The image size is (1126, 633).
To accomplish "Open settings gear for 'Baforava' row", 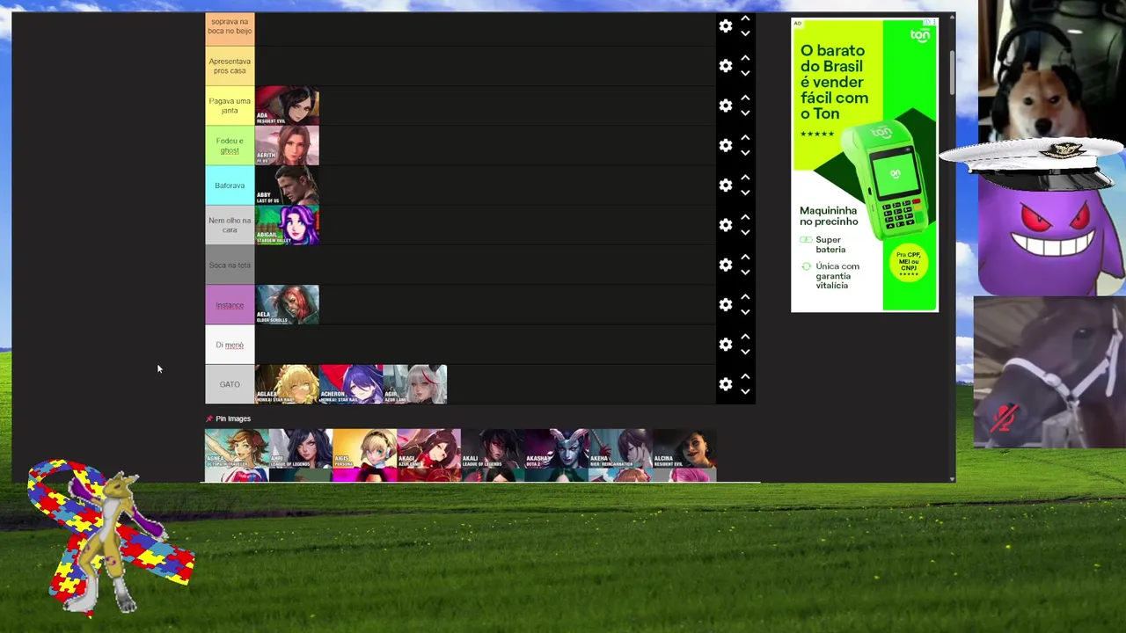I will click(726, 186).
